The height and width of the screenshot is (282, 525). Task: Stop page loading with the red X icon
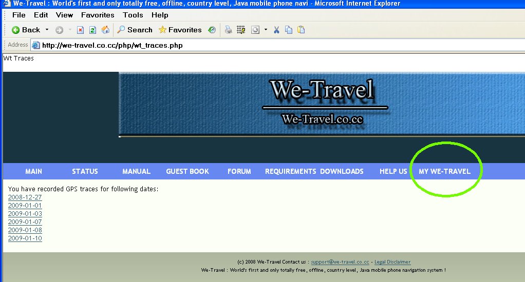click(x=80, y=30)
